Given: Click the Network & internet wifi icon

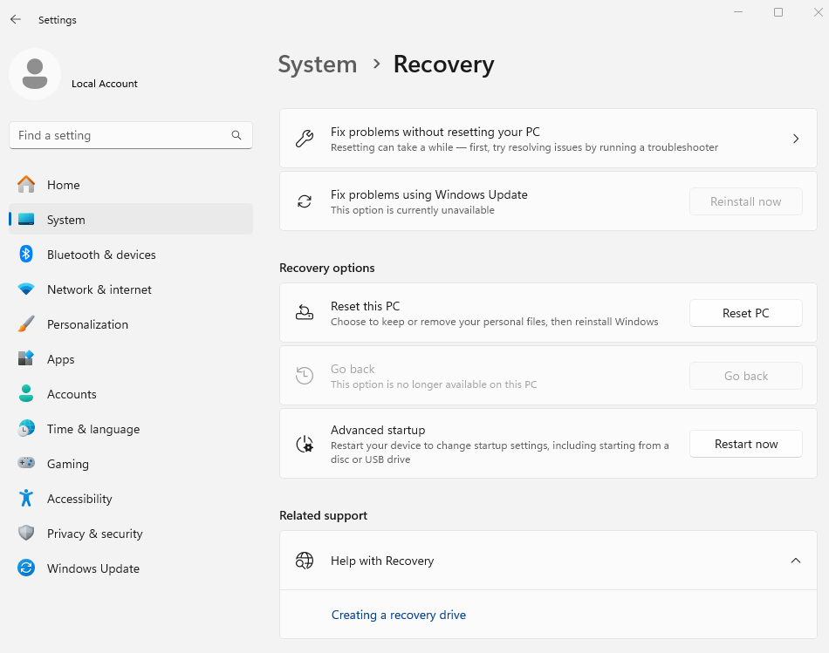Looking at the screenshot, I should point(26,289).
